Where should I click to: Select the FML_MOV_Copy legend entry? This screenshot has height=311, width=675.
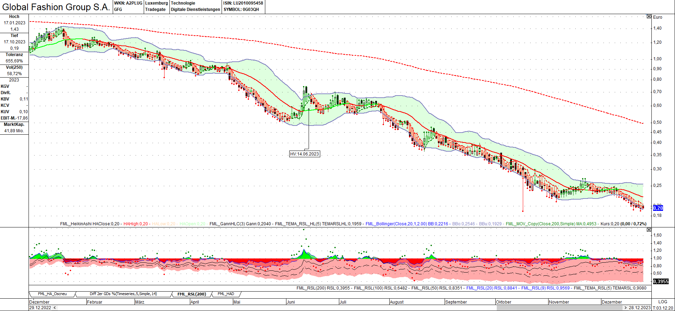551,224
